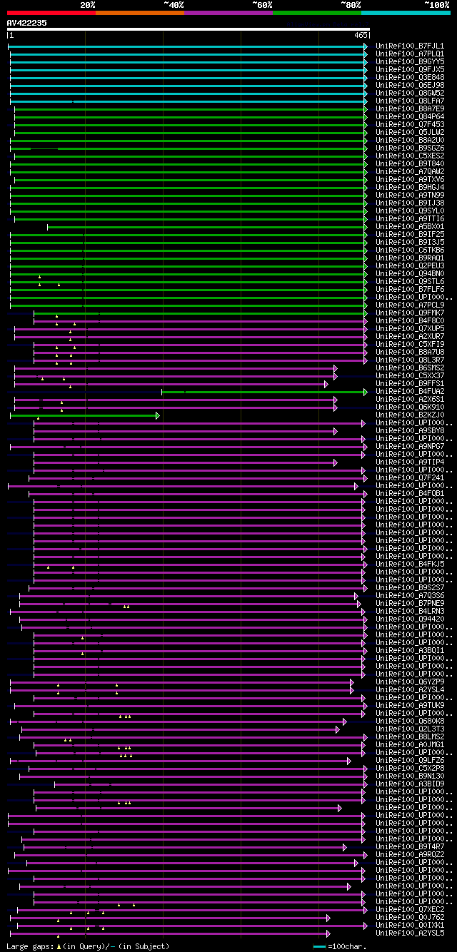
Task: Open hit UniRef100_B6SMS2
Action: click(410, 368)
